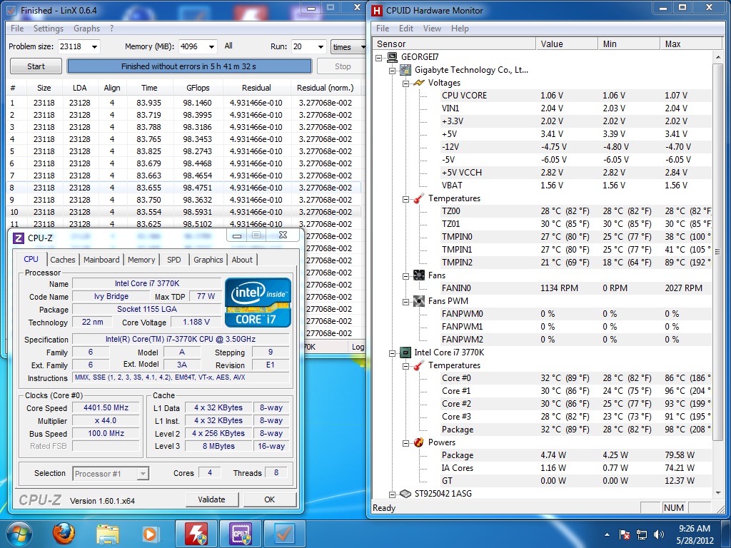Open the Memory (MiB) dropdown
This screenshot has height=548, width=731.
click(x=211, y=46)
